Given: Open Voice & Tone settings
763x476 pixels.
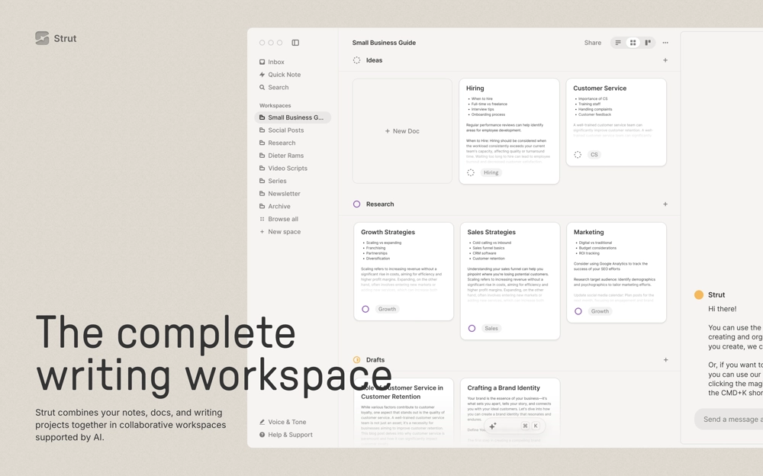Looking at the screenshot, I should click(x=283, y=422).
